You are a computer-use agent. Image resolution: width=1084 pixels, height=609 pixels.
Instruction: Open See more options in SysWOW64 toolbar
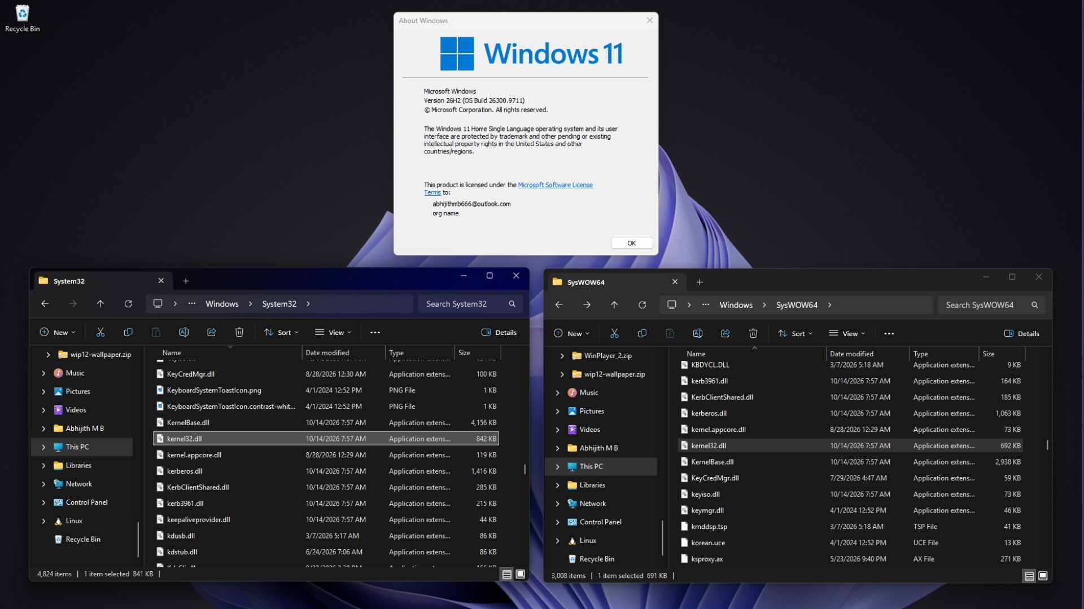click(x=889, y=334)
